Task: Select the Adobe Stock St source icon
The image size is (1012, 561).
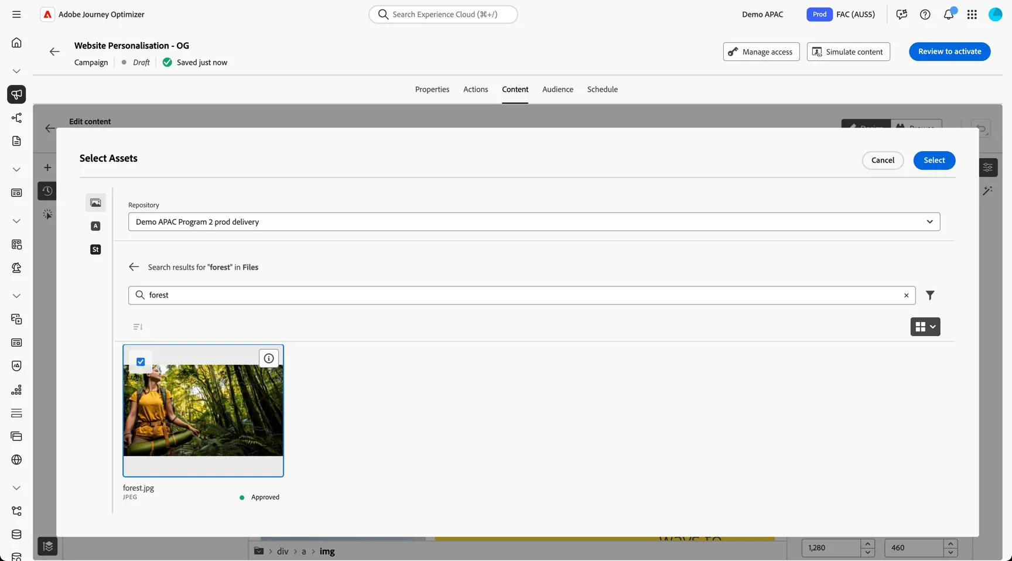Action: point(95,249)
